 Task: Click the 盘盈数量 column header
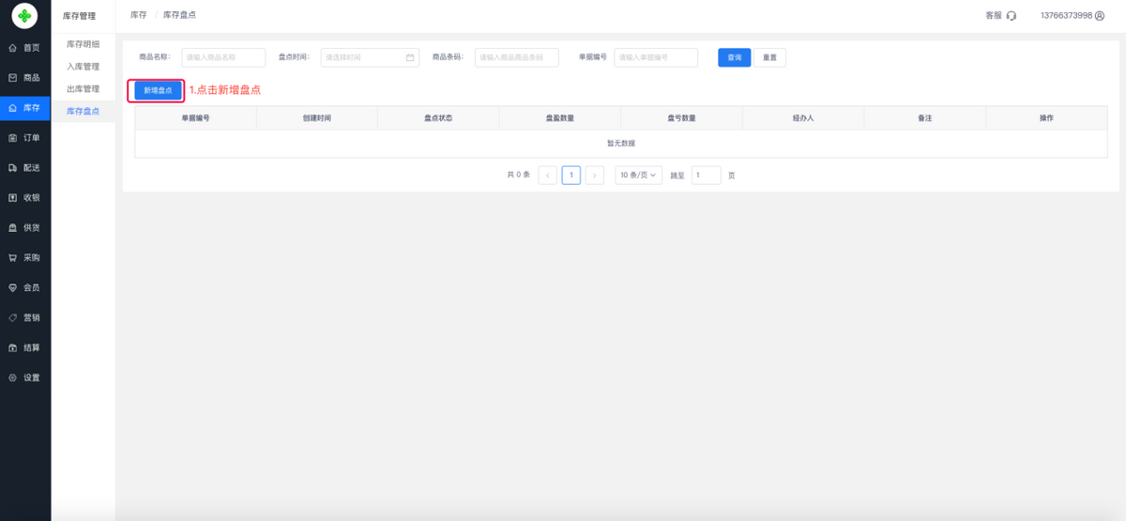pyautogui.click(x=560, y=118)
